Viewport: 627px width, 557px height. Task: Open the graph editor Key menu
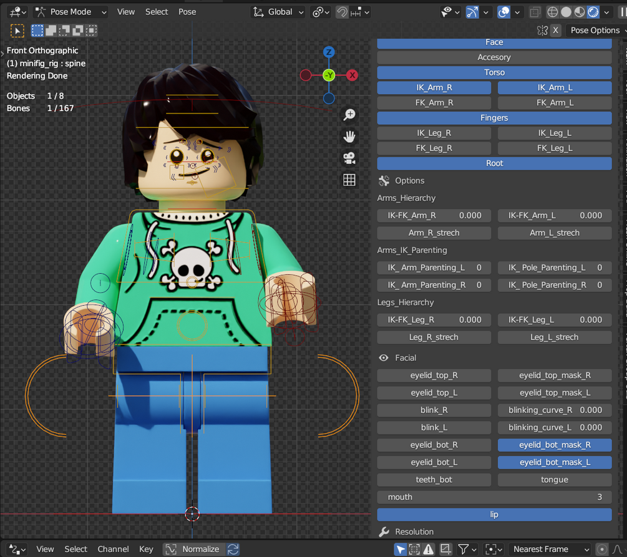coord(146,550)
